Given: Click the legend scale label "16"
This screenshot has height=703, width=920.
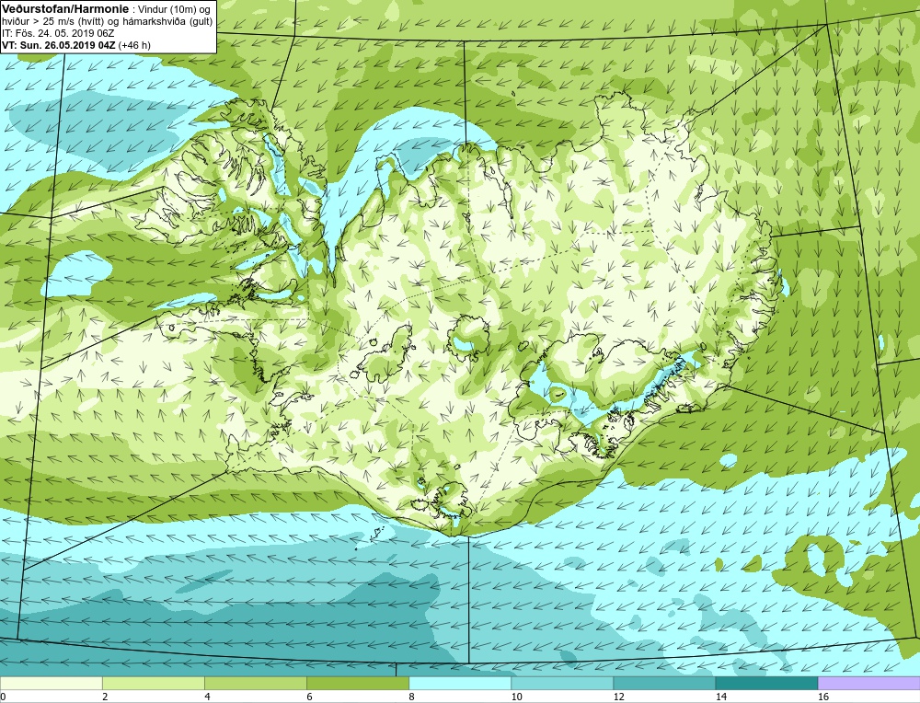Looking at the screenshot, I should tap(823, 697).
